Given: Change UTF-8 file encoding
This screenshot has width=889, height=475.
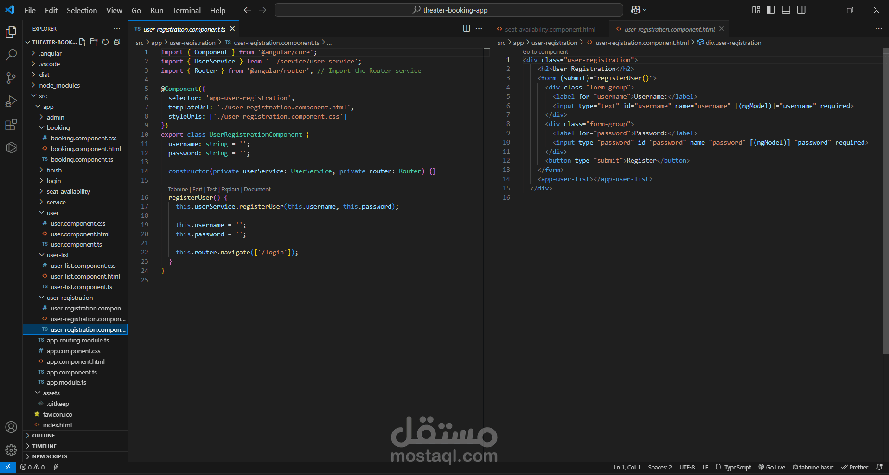Looking at the screenshot, I should (687, 467).
